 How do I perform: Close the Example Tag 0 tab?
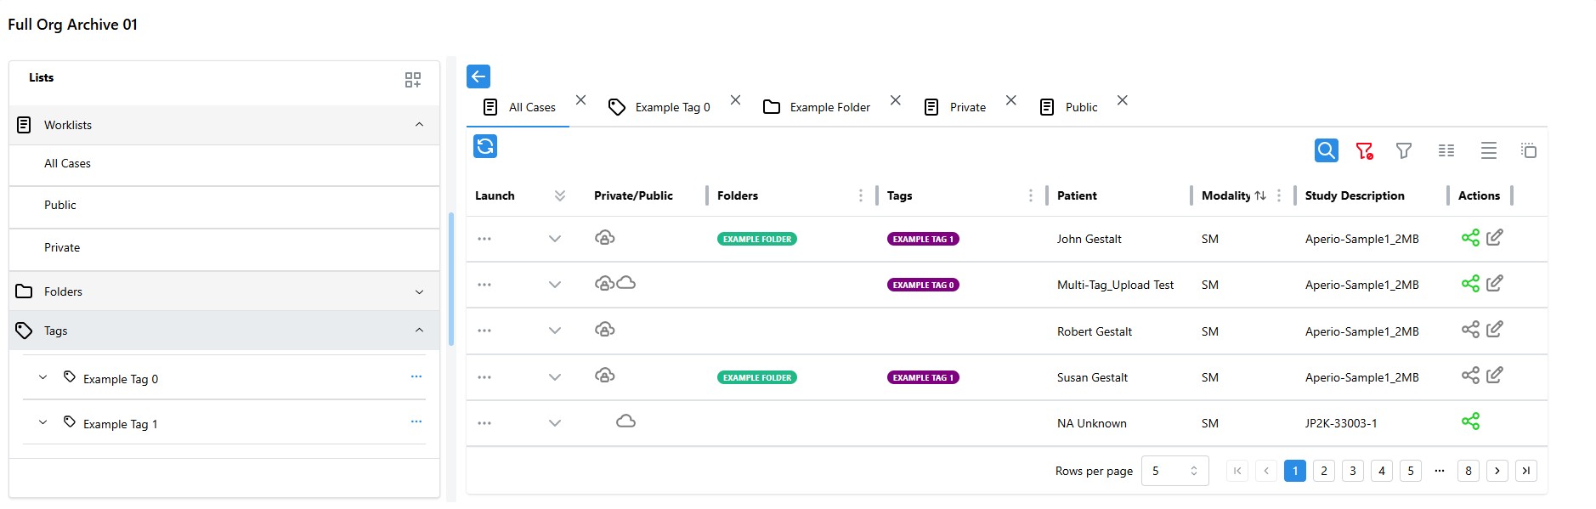pyautogui.click(x=736, y=100)
